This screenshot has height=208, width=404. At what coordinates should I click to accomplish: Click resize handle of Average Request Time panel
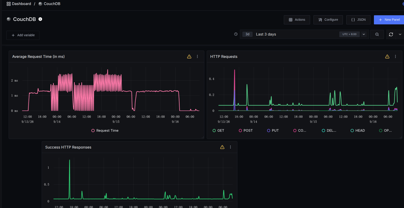click(x=203, y=137)
